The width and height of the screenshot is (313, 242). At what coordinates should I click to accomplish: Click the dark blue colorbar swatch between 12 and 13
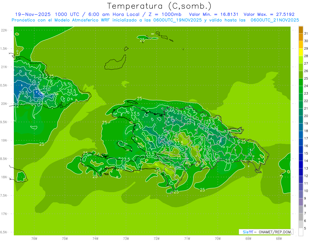tap(301, 172)
